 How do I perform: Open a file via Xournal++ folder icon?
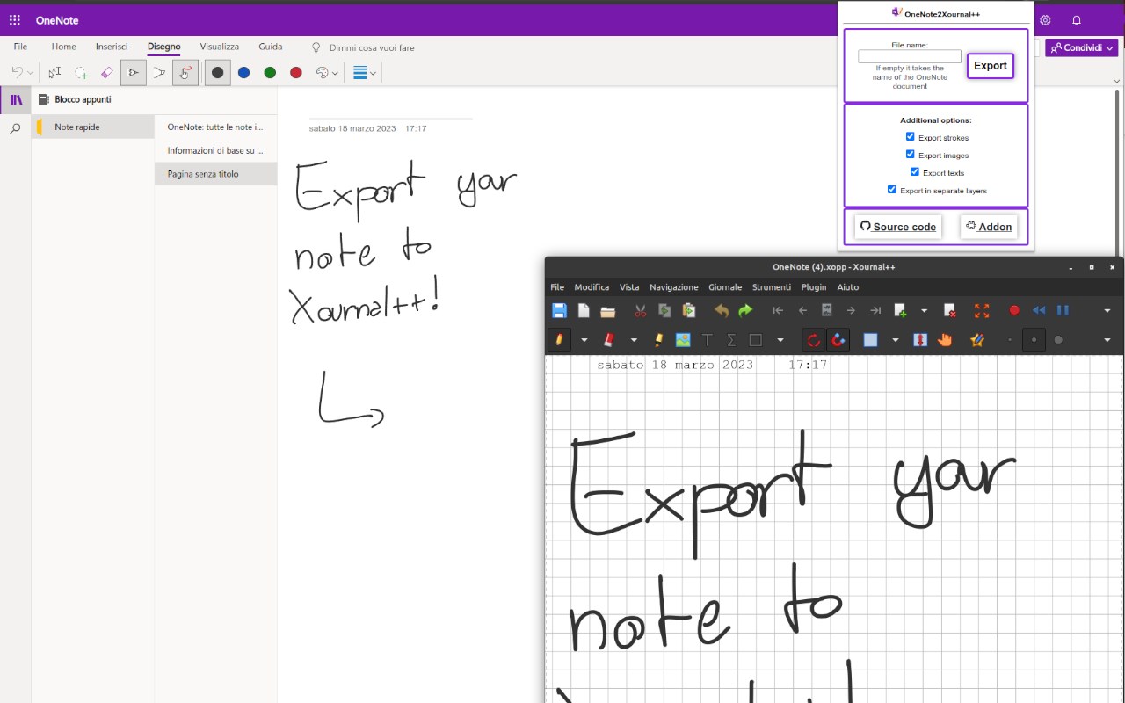tap(608, 310)
